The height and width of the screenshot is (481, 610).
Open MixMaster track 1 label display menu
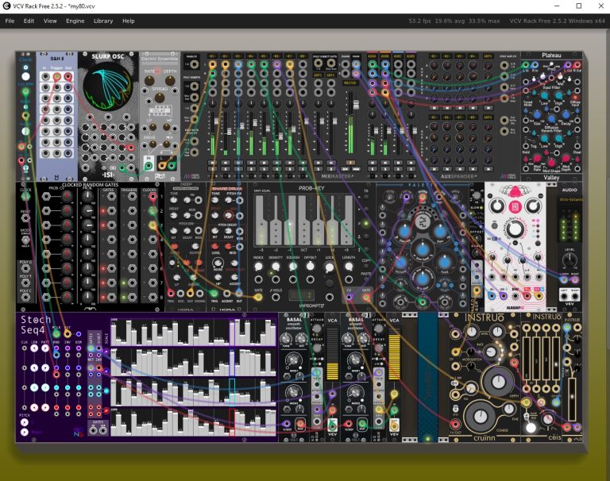pos(212,56)
